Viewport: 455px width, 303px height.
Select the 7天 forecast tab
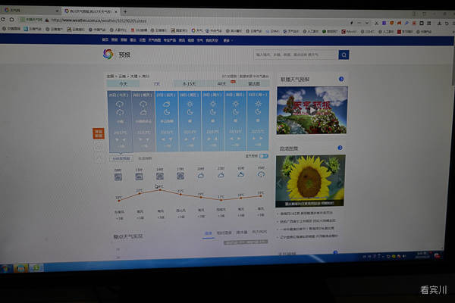[157, 84]
